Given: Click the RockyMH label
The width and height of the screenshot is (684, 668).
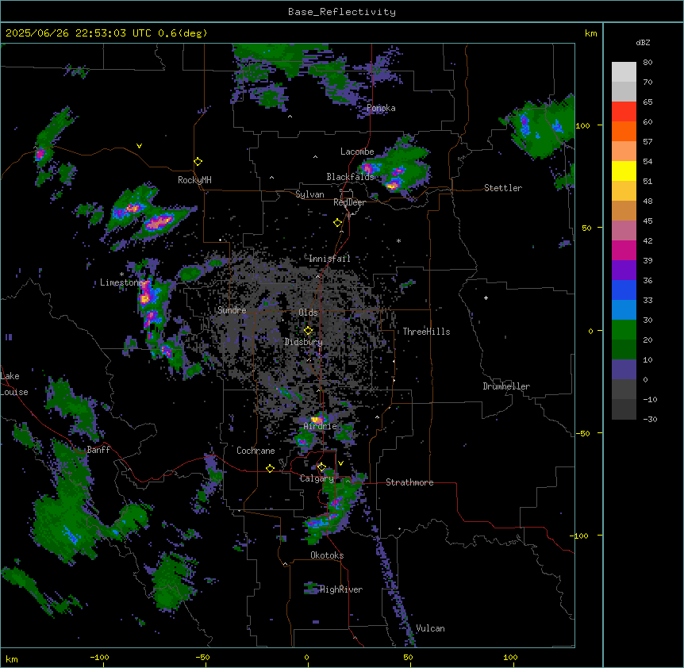Looking at the screenshot, I should click(194, 180).
